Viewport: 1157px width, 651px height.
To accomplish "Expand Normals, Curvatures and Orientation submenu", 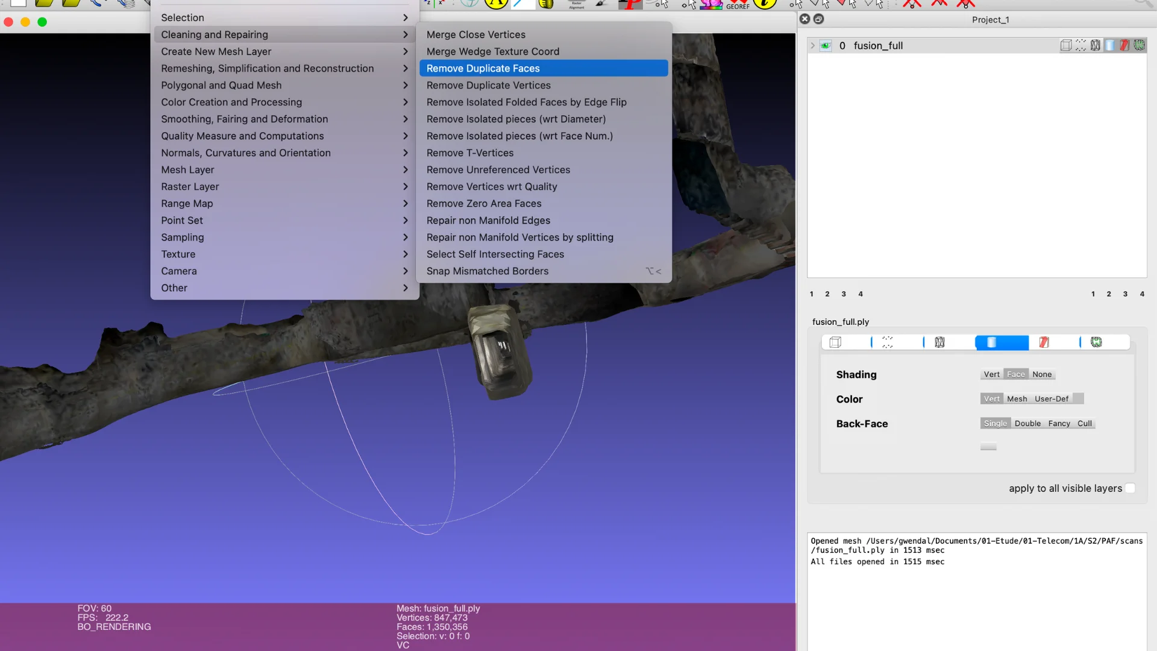I will (x=284, y=153).
